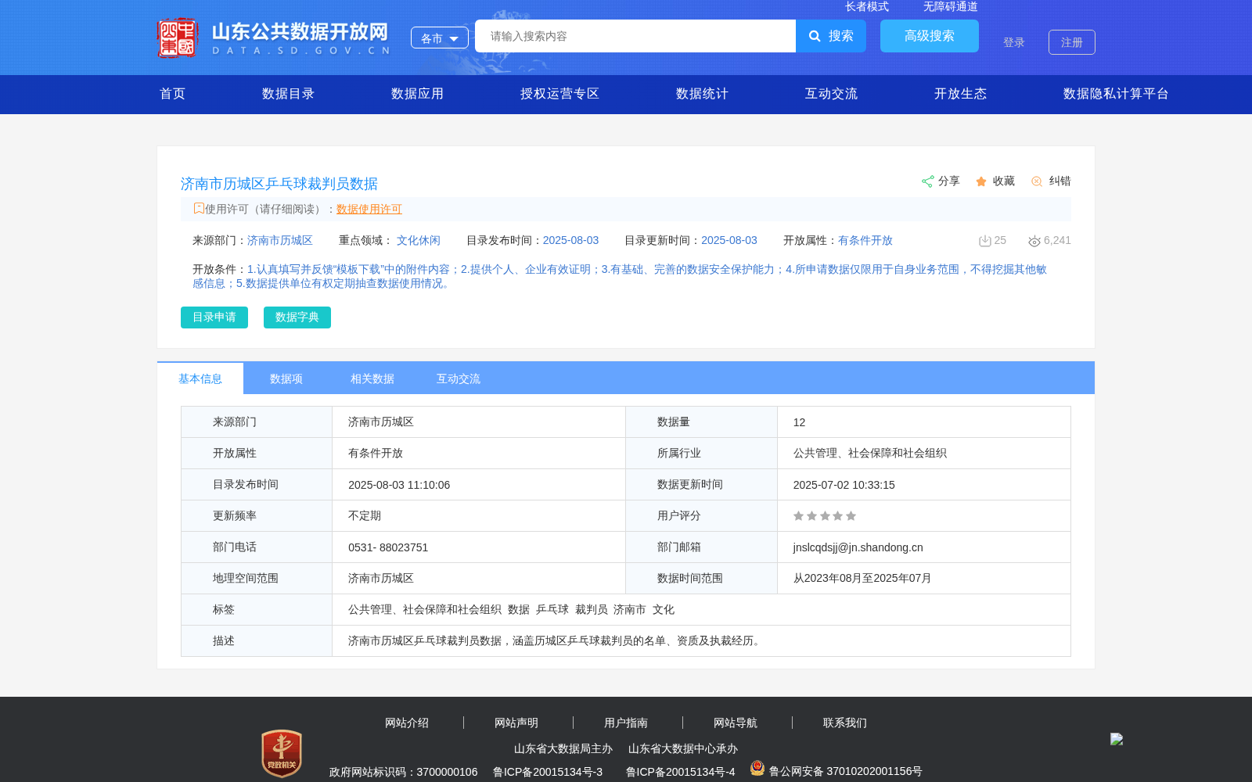
Task: Select the 基本信息 tab
Action: [x=200, y=378]
